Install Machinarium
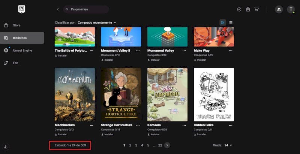The image size is (300, 154). pyautogui.click(x=61, y=134)
